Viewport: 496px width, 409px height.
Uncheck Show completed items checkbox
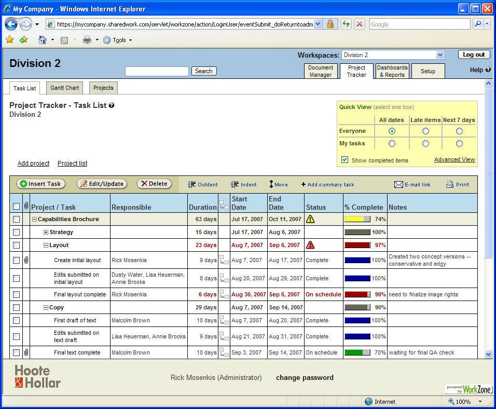[345, 160]
